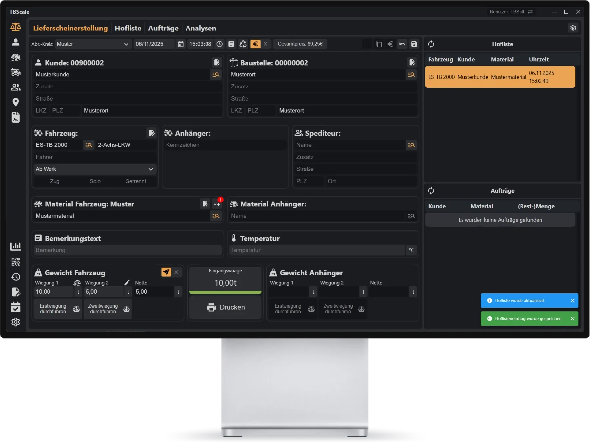
Task: Toggle the orange send icon in Gewicht Fahrzeug
Action: pyautogui.click(x=166, y=272)
